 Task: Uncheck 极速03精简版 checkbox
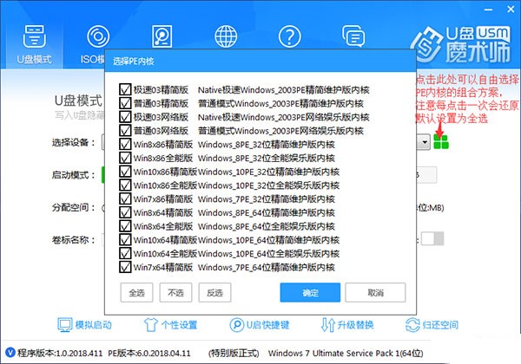tap(125, 89)
